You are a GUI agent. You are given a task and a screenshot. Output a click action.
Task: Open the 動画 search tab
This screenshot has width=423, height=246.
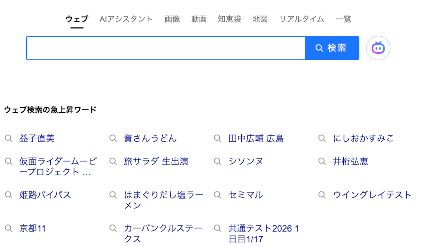coord(199,19)
